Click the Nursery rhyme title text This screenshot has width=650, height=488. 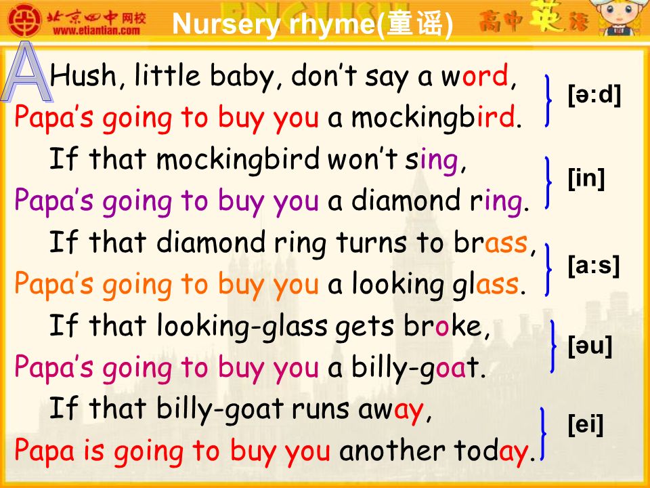[x=313, y=24]
